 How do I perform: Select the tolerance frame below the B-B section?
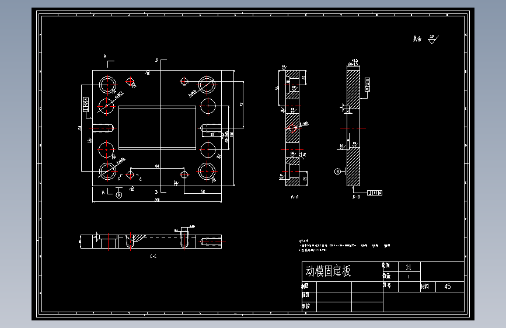pos(375,193)
